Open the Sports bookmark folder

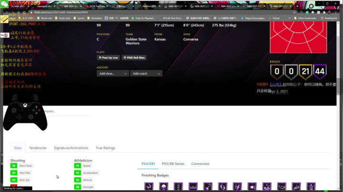pyautogui.click(x=79, y=18)
